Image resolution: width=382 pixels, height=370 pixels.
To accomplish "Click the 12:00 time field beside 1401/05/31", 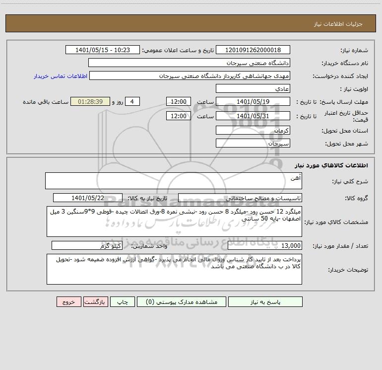I will 178,116.
